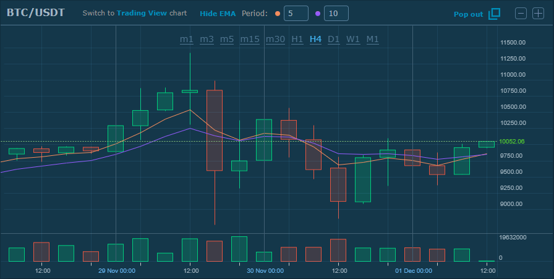The width and height of the screenshot is (554, 279).
Task: Choose the m15 timeframe
Action: click(250, 39)
